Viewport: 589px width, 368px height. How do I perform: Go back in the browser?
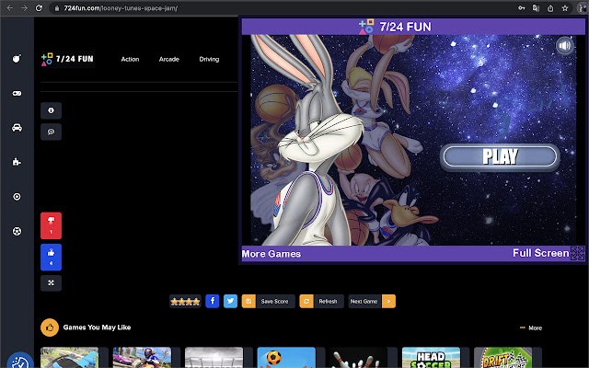10,8
